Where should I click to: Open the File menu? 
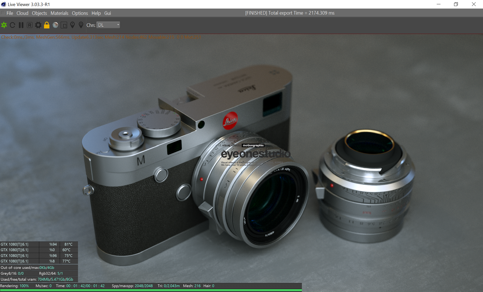tap(10, 13)
